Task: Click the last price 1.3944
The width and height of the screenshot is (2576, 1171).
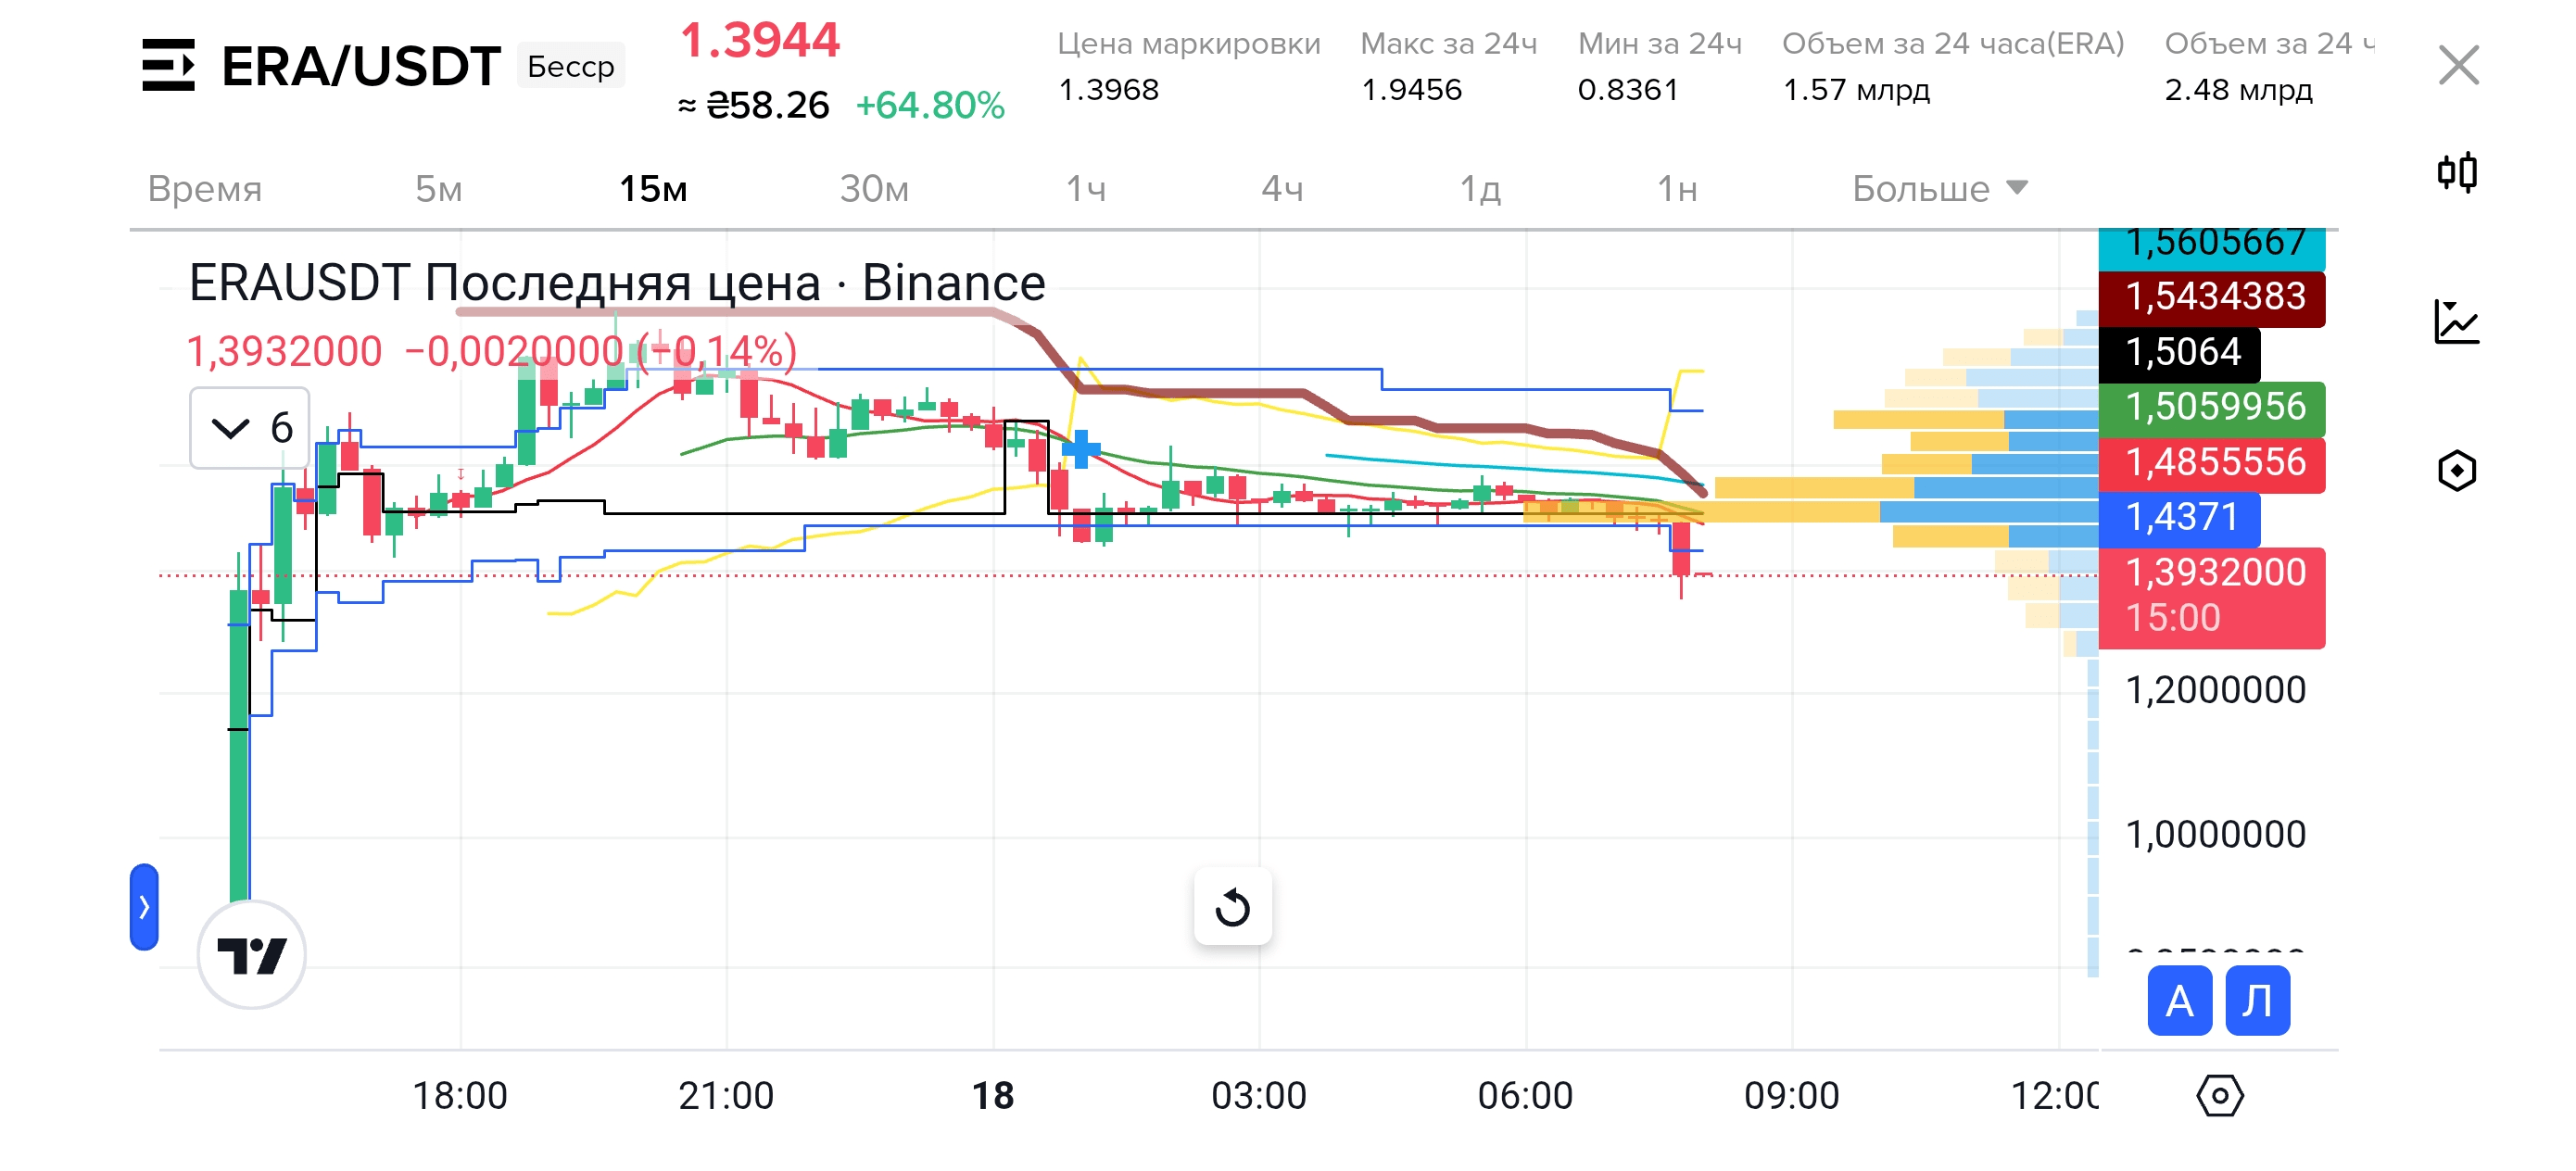Action: coord(760,40)
